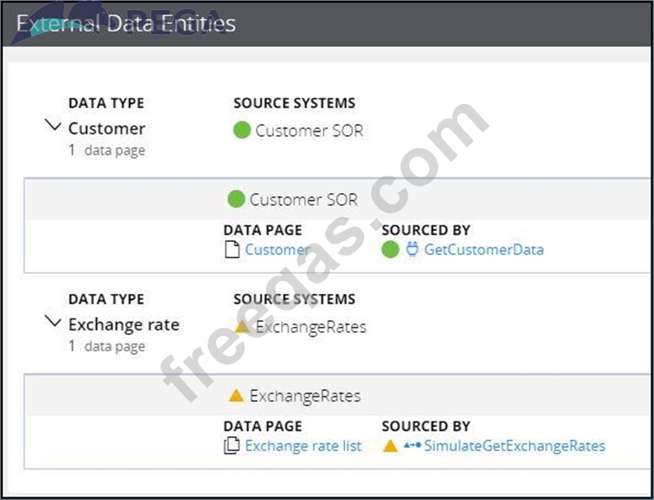Click the Exchange rate list page icon
Image resolution: width=654 pixels, height=500 pixels.
point(232,446)
